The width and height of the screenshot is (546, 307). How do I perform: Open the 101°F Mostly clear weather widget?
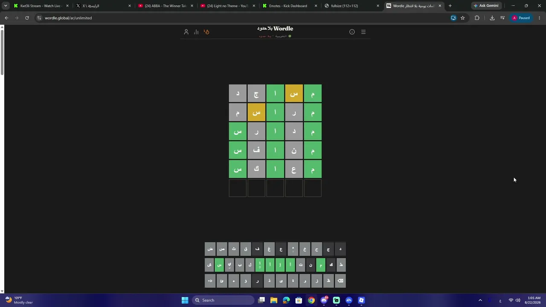coord(19,300)
